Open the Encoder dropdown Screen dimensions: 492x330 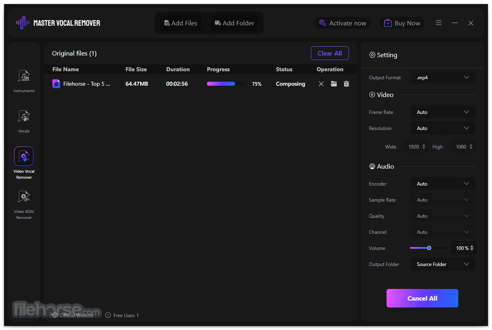pyautogui.click(x=443, y=184)
